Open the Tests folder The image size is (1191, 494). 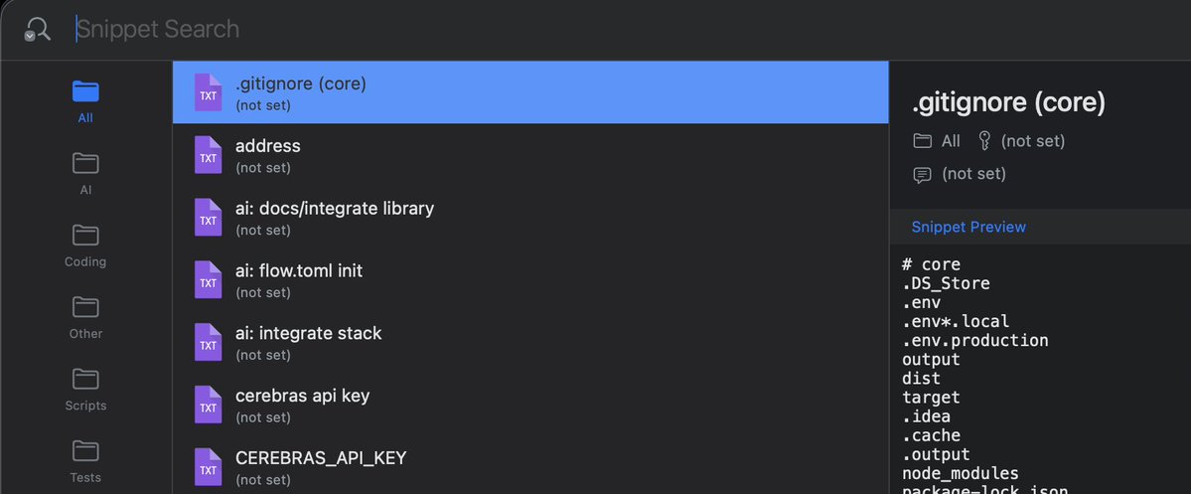pos(85,451)
